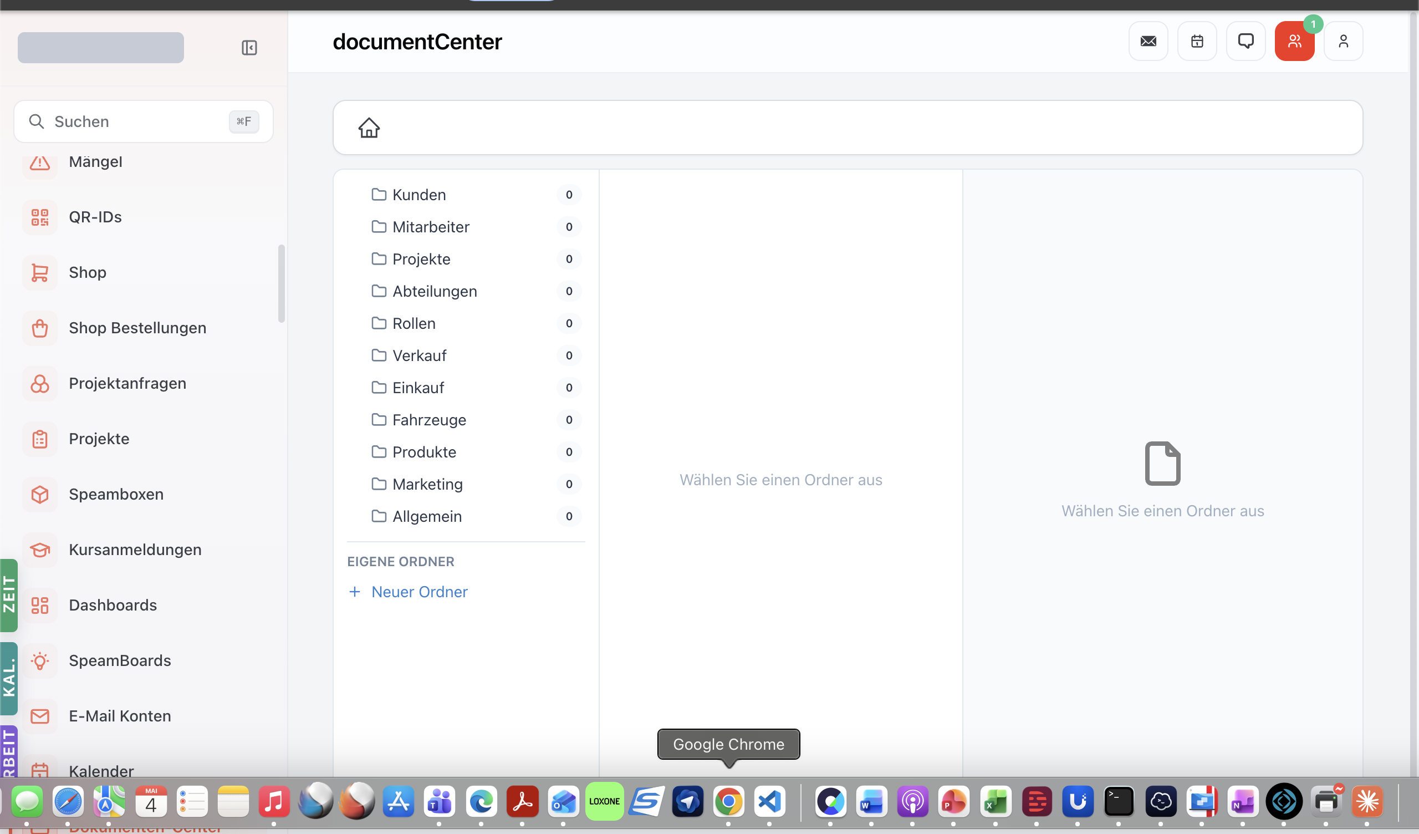The width and height of the screenshot is (1419, 834).
Task: Open Speamboxen in the sidebar
Action: coord(144,494)
